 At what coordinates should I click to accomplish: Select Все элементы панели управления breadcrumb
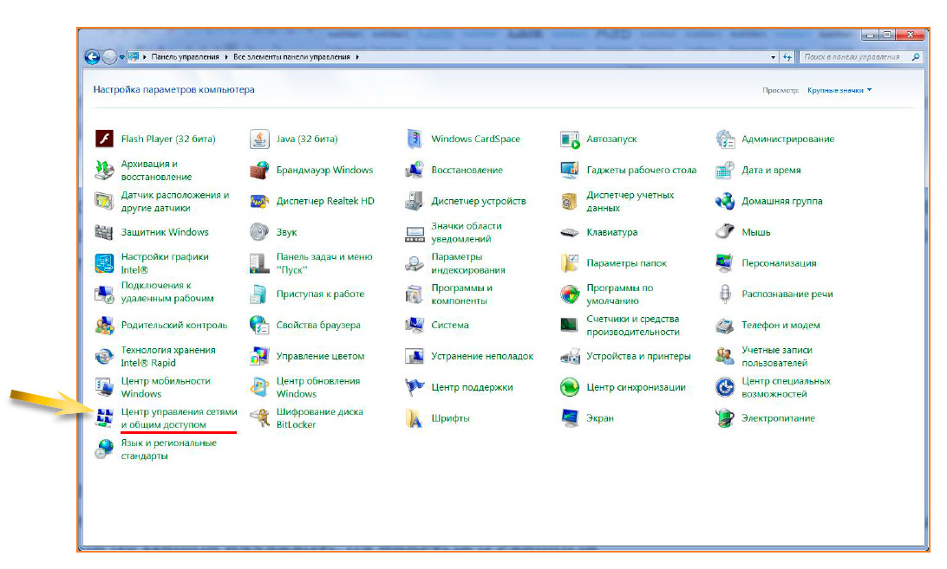[x=292, y=57]
